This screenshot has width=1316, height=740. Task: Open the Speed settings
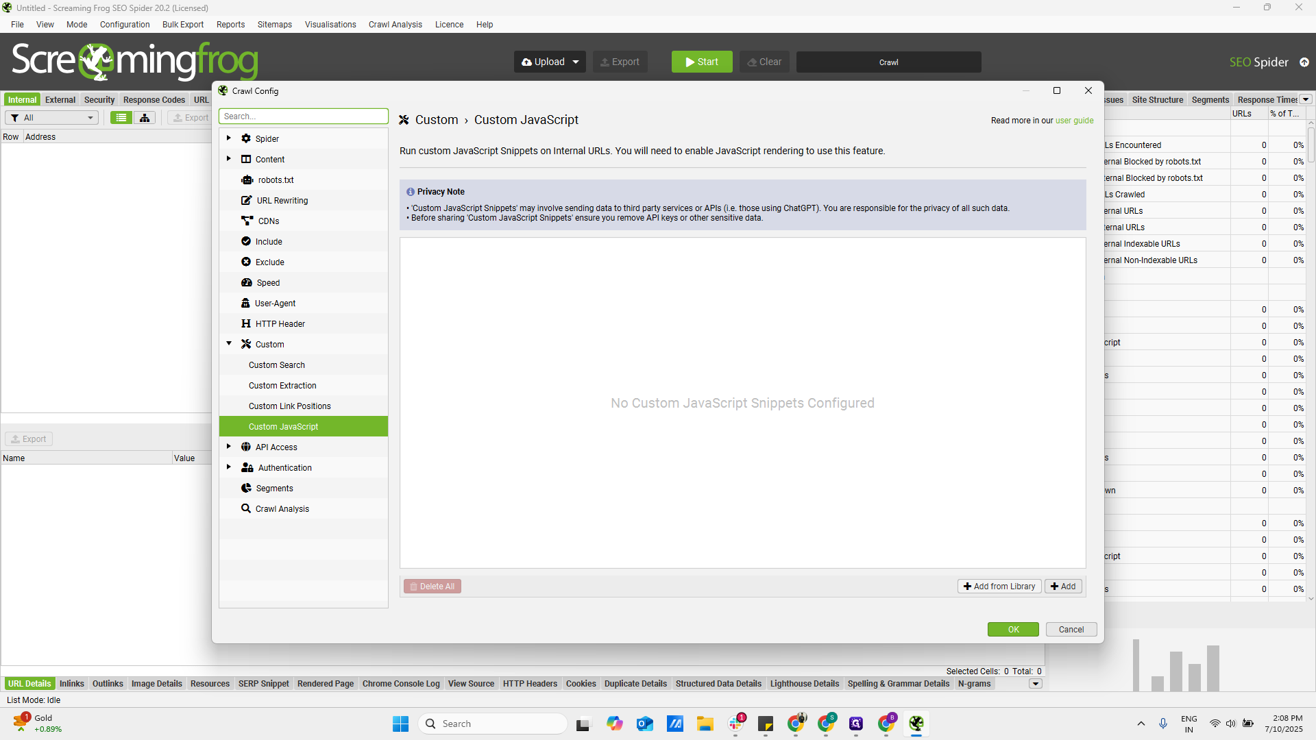[267, 282]
